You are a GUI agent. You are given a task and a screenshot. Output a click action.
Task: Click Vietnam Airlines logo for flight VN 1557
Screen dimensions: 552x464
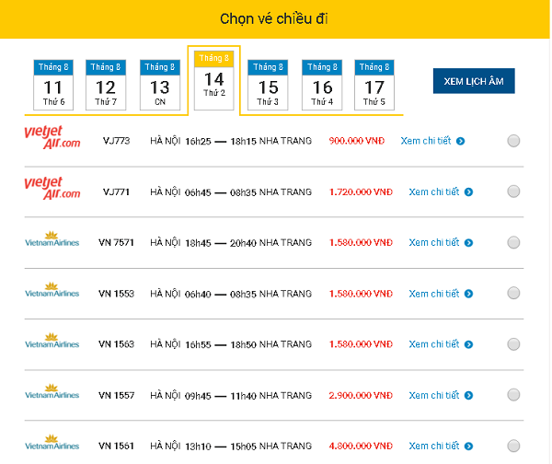tap(52, 395)
